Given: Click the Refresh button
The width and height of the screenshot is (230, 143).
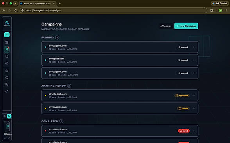Looking at the screenshot, I should pos(165,26).
